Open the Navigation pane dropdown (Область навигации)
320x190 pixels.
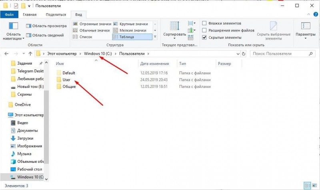(x=14, y=31)
